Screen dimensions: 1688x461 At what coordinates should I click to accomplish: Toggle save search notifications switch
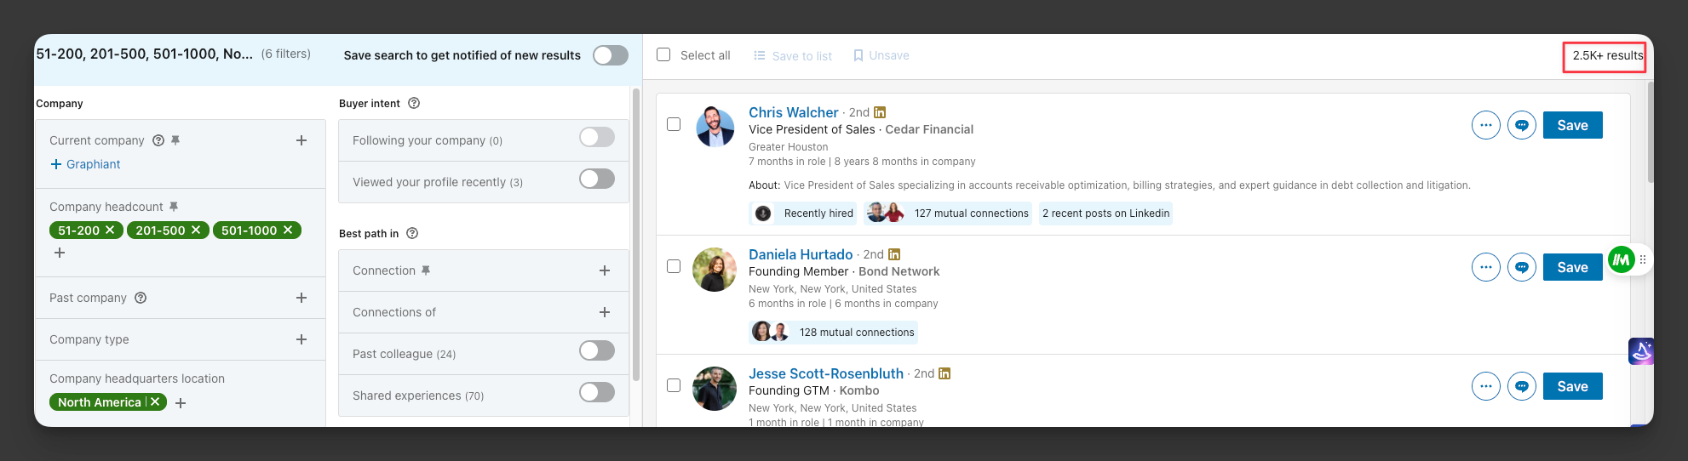pos(611,55)
